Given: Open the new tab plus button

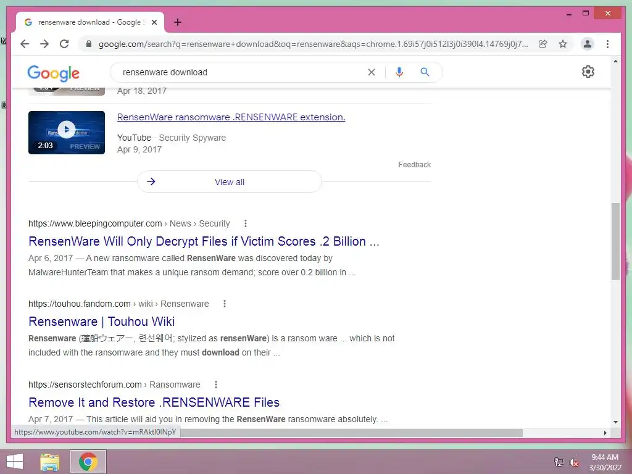Looking at the screenshot, I should [178, 22].
